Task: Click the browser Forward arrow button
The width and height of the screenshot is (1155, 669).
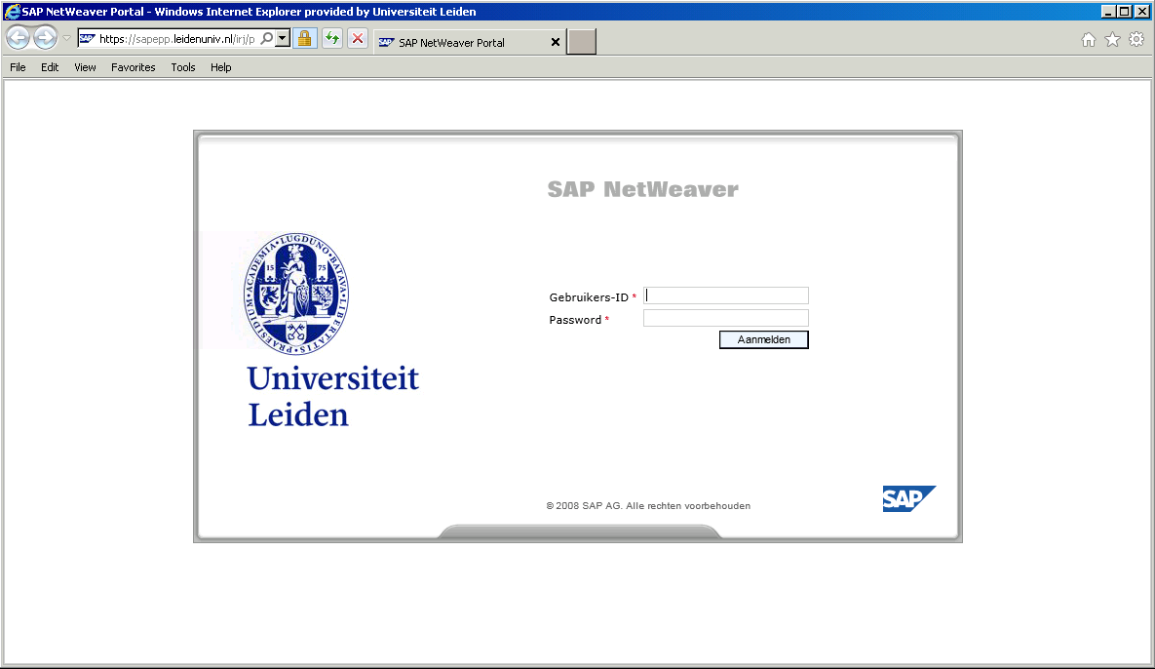Action: 45,38
